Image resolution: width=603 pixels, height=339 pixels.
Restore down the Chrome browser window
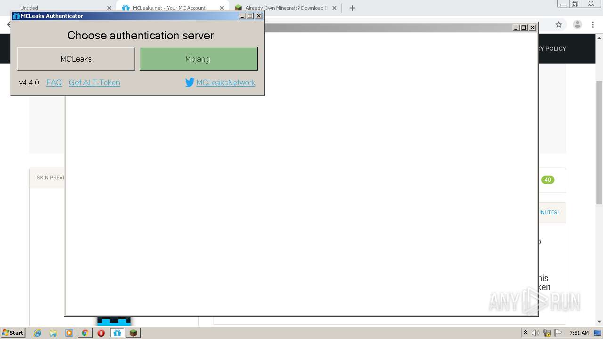[575, 4]
